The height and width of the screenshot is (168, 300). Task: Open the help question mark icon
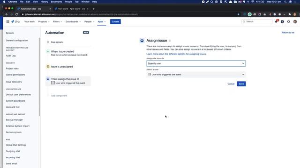(x=282, y=22)
